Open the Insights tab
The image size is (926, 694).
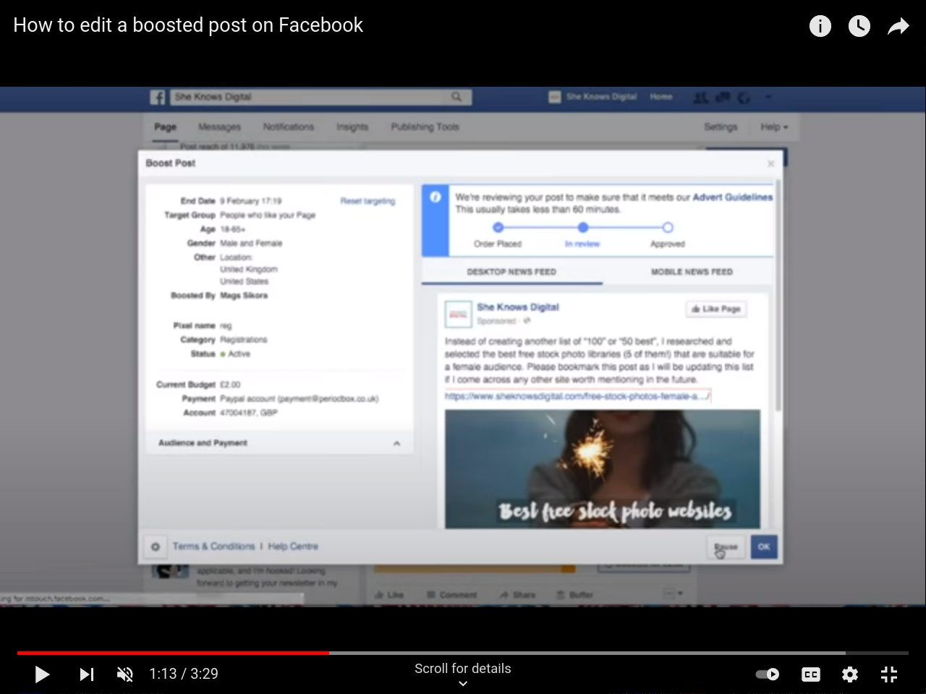pos(352,127)
